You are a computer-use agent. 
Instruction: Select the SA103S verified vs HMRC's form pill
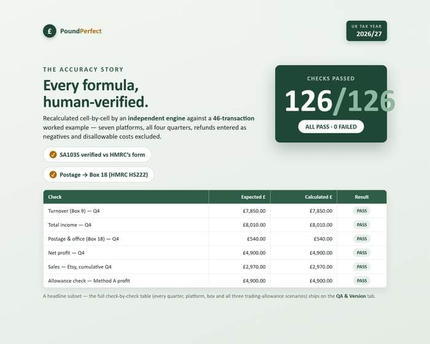(97, 155)
